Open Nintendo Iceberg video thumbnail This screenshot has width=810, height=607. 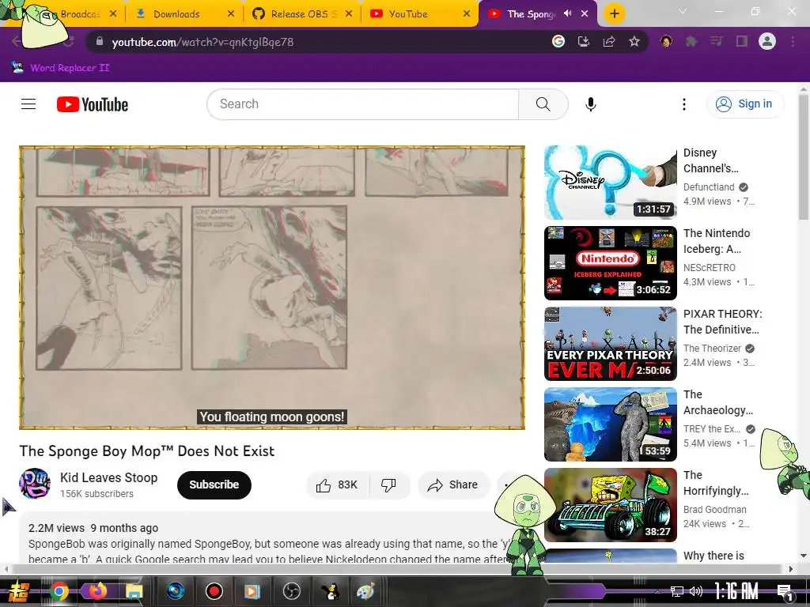610,263
